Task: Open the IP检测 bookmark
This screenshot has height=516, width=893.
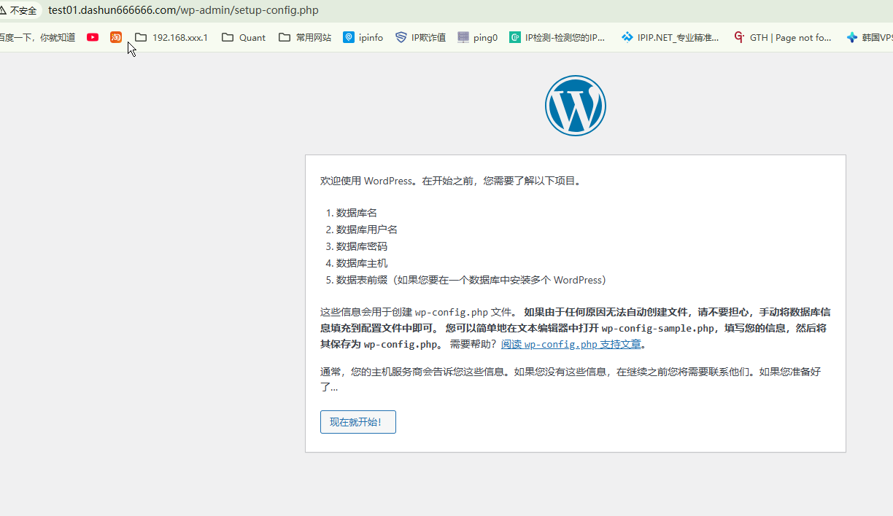Action: click(557, 37)
